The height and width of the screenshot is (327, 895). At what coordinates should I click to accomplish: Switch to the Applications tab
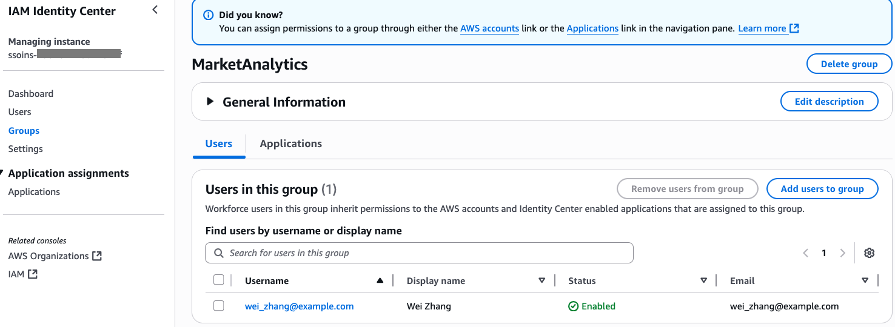click(290, 144)
